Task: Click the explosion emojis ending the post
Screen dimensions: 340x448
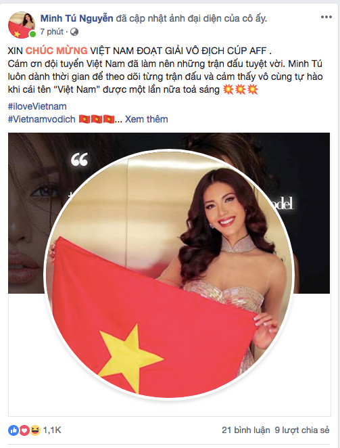Action: tap(241, 90)
